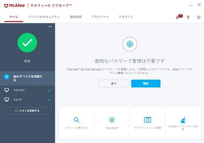This screenshot has height=143, width=204.
Task: Open the プライバシー tab
Action: click(x=100, y=17)
